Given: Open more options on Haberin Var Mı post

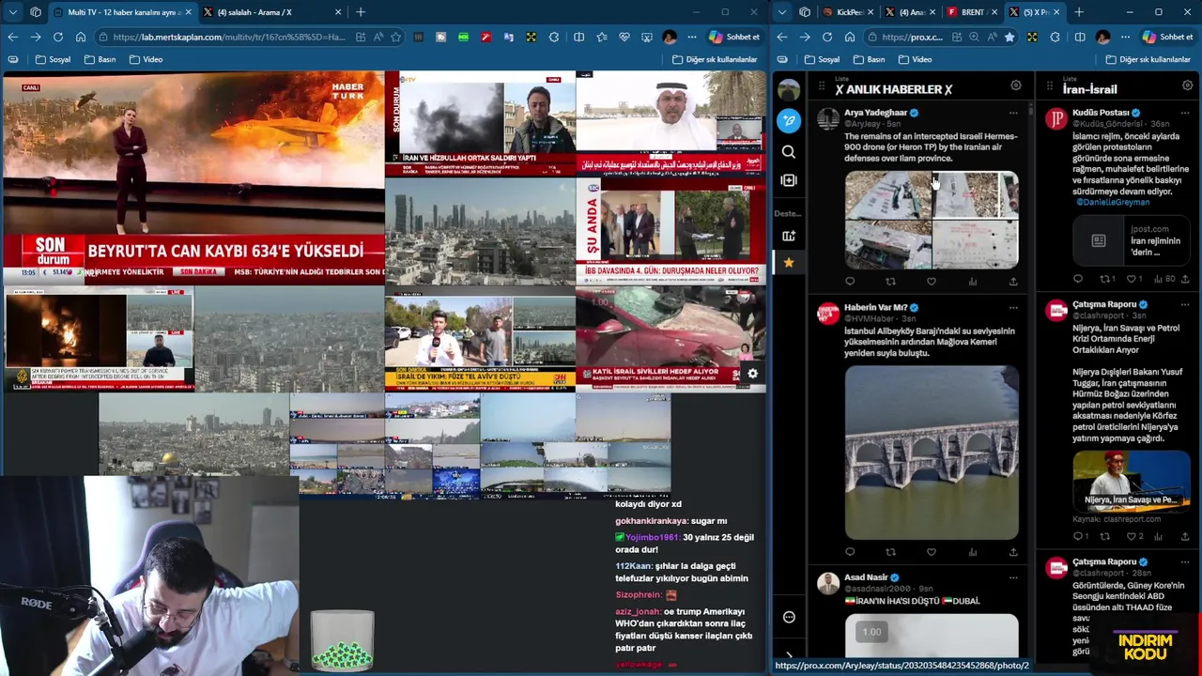Looking at the screenshot, I should point(1013,307).
